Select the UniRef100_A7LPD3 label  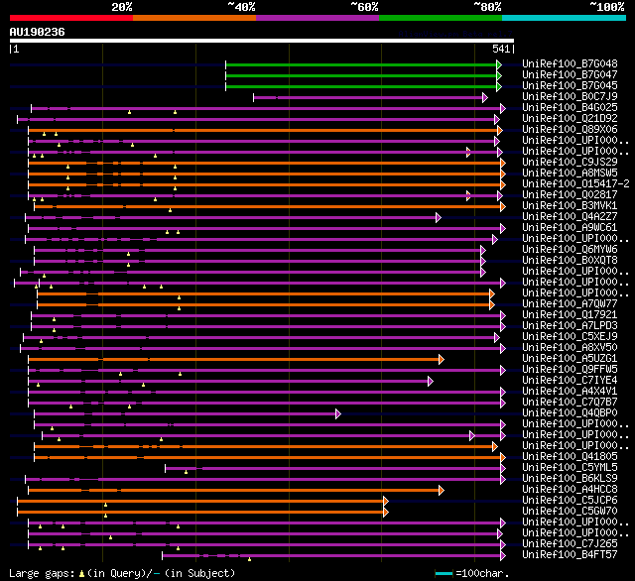(x=570, y=325)
